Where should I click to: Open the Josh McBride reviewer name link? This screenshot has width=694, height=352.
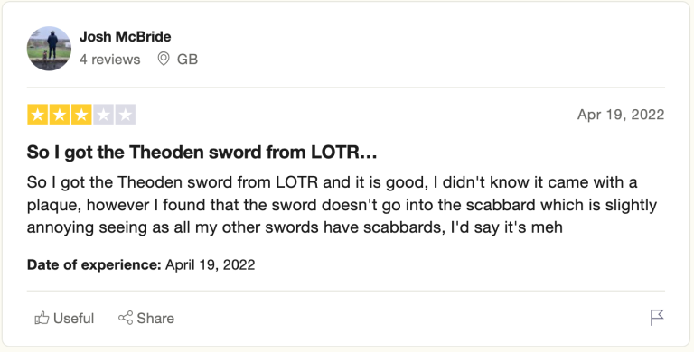click(126, 37)
